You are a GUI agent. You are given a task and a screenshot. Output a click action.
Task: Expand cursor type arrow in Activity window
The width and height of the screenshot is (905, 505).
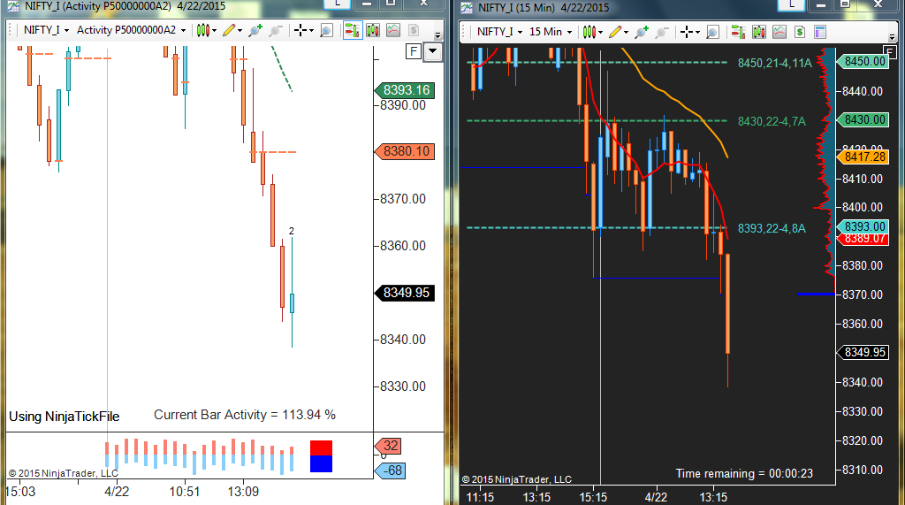(x=311, y=31)
